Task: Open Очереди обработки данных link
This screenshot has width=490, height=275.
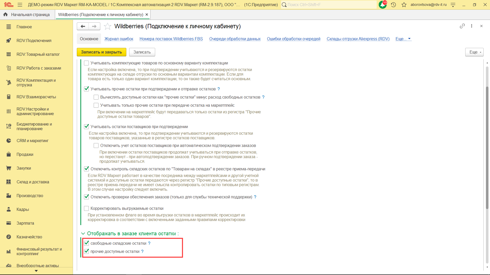Action: point(235,39)
